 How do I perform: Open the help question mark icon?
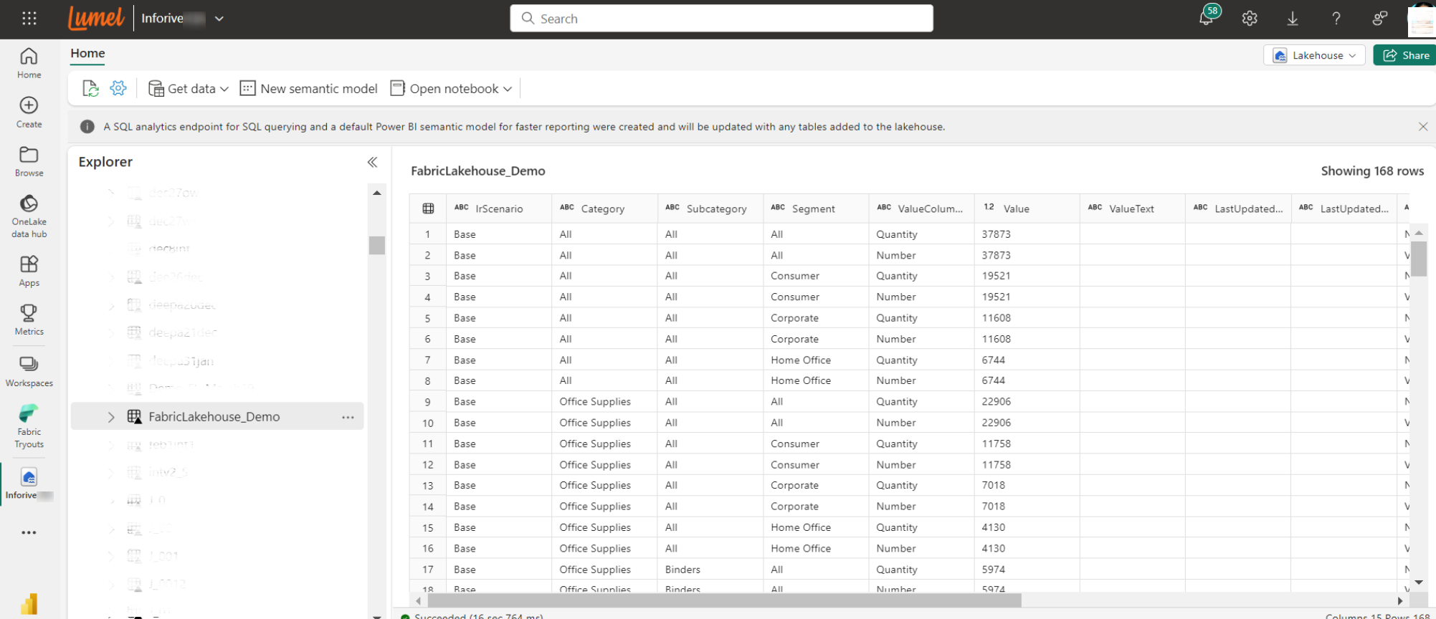tap(1336, 19)
